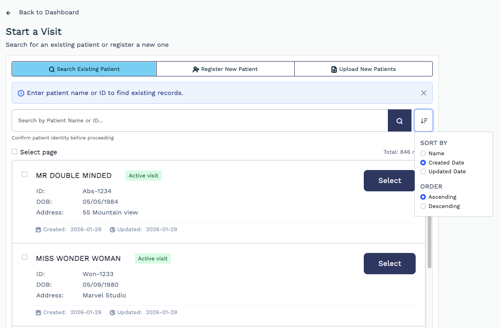Click clock icon beside MISS WONDER WOMAN Updated
The height and width of the screenshot is (328, 500).
coord(113,313)
